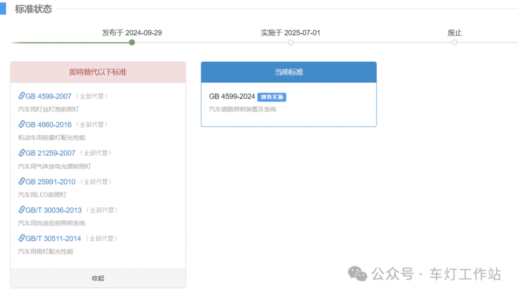Open the GB 4660-2016 standard link
The width and height of the screenshot is (518, 295).
48,125
